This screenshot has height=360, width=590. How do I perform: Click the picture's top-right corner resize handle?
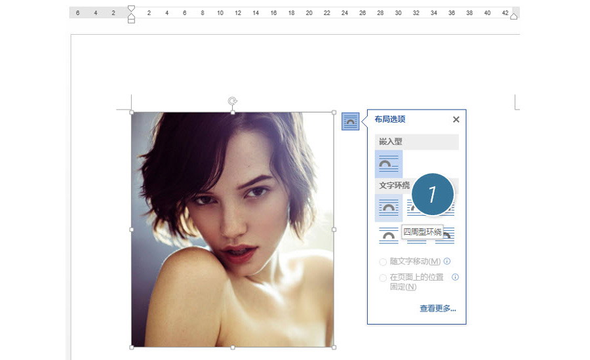tap(334, 112)
